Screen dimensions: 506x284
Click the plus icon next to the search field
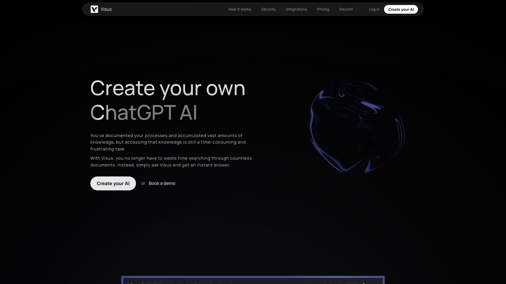pos(181,283)
